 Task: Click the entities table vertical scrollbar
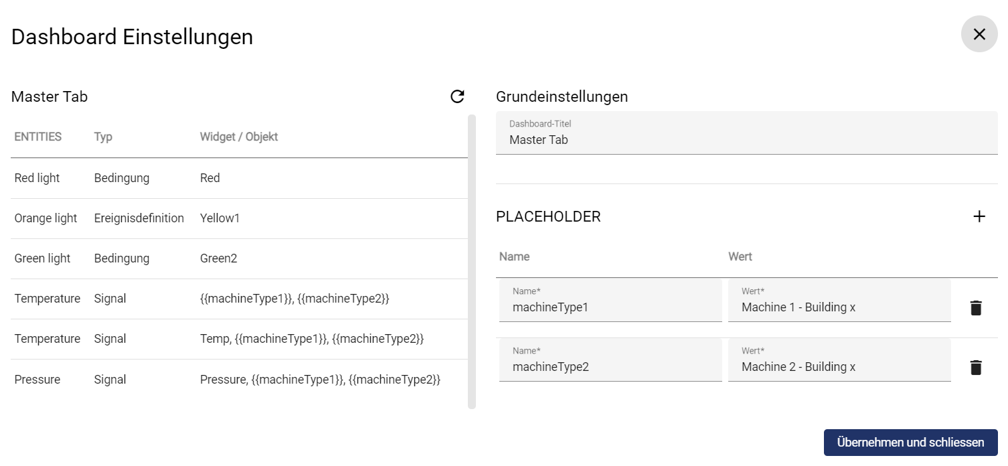[x=471, y=261]
